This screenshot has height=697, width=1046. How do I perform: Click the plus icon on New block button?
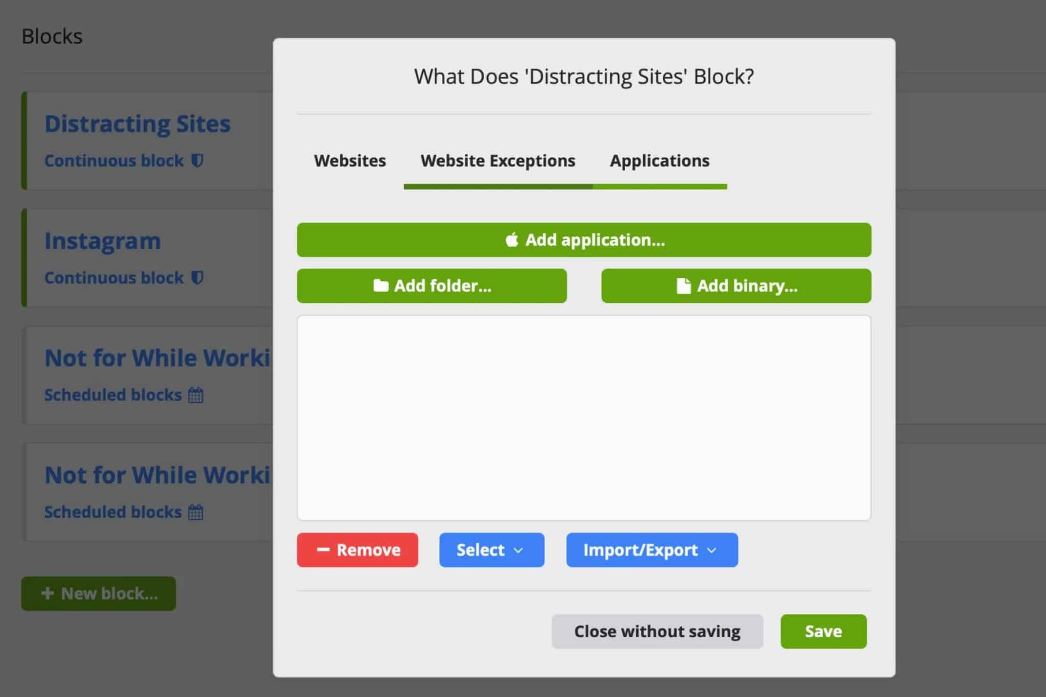click(x=46, y=593)
